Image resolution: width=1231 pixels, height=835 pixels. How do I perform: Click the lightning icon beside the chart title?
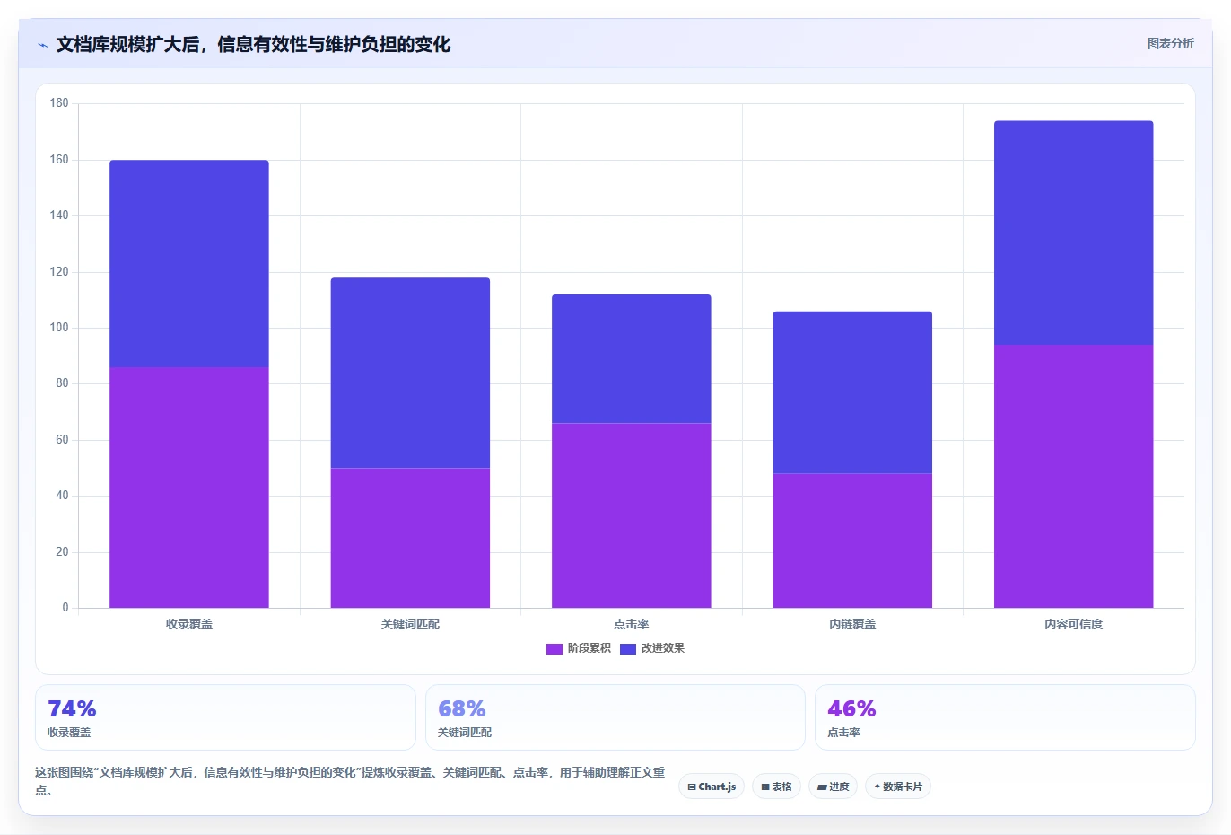pos(42,45)
